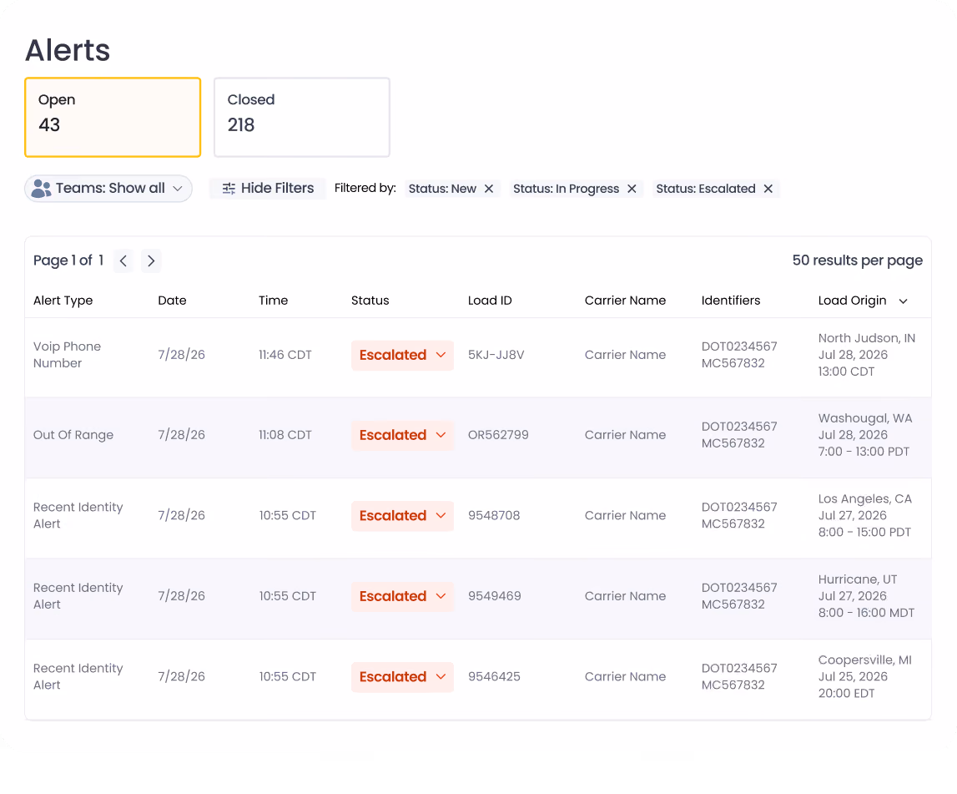Go to the previous results page
Image resolution: width=957 pixels, height=794 pixels.
tap(123, 260)
